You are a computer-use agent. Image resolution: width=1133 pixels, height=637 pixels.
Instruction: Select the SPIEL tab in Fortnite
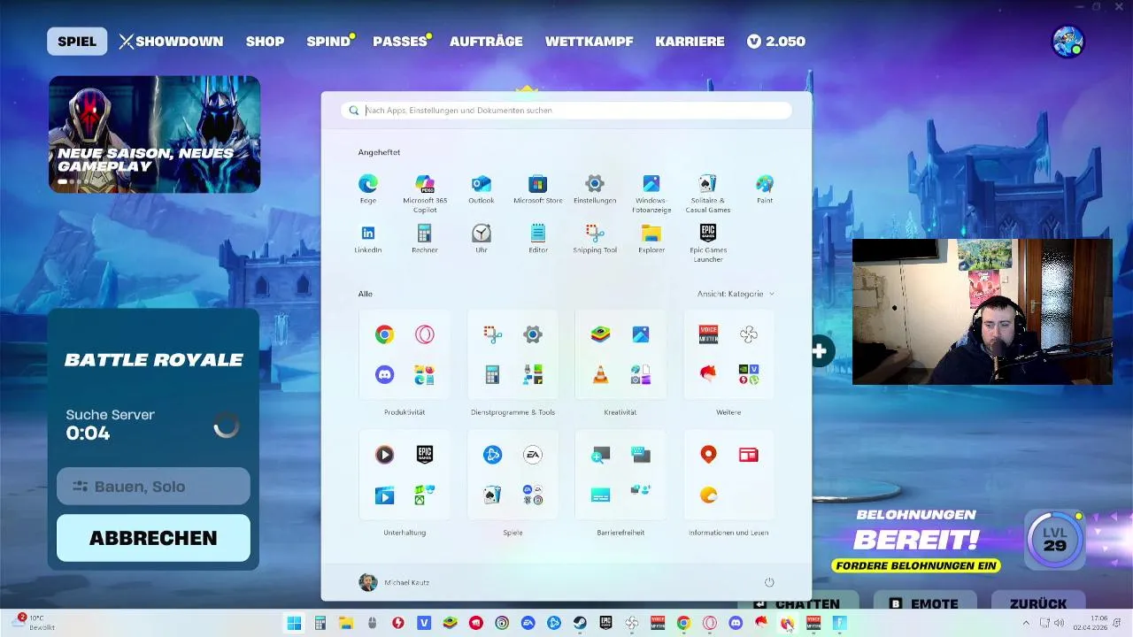[77, 42]
